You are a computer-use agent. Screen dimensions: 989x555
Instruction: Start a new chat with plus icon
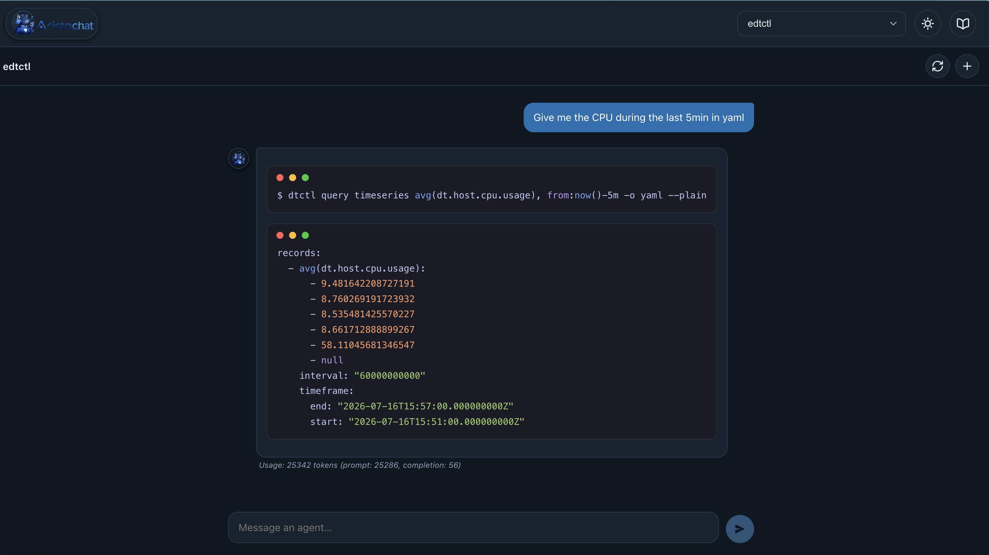(x=967, y=66)
